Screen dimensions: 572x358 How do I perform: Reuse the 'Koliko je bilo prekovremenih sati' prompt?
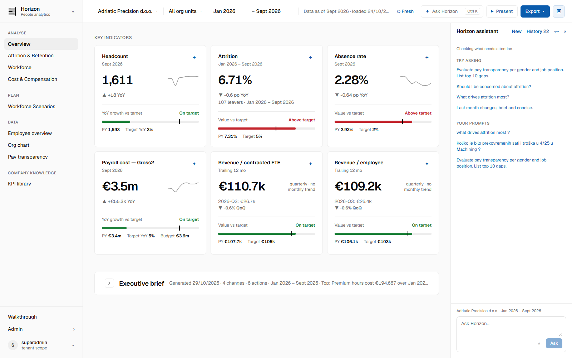coord(505,146)
